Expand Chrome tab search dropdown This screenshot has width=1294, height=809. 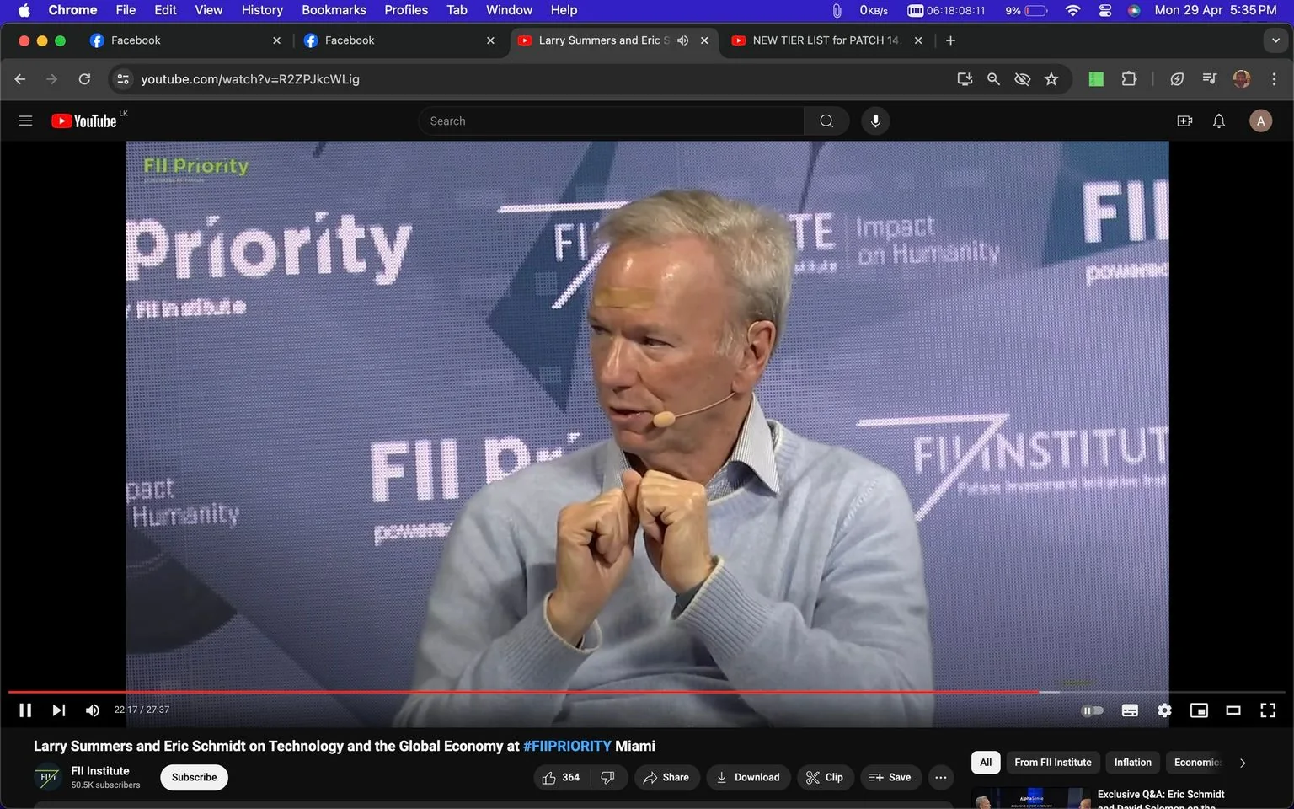[x=1275, y=40]
